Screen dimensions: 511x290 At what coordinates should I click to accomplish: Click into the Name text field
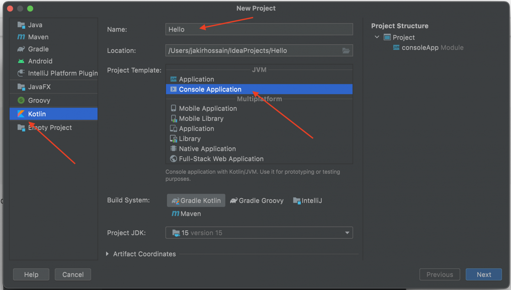[259, 29]
